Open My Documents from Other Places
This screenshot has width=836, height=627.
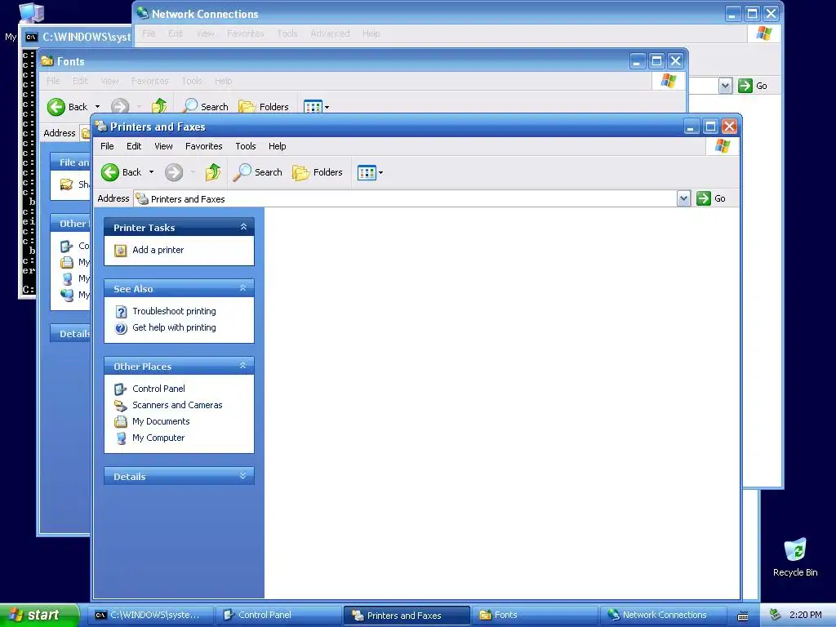tap(161, 421)
